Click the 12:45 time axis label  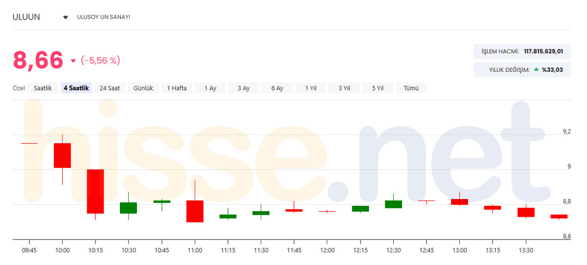[x=427, y=250]
